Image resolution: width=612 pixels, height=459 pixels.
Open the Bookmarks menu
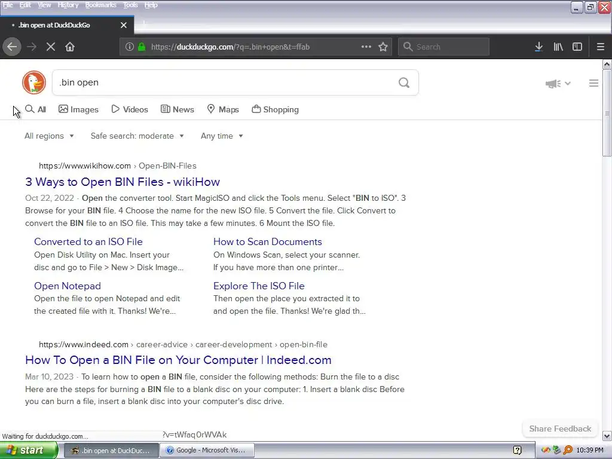pos(100,5)
